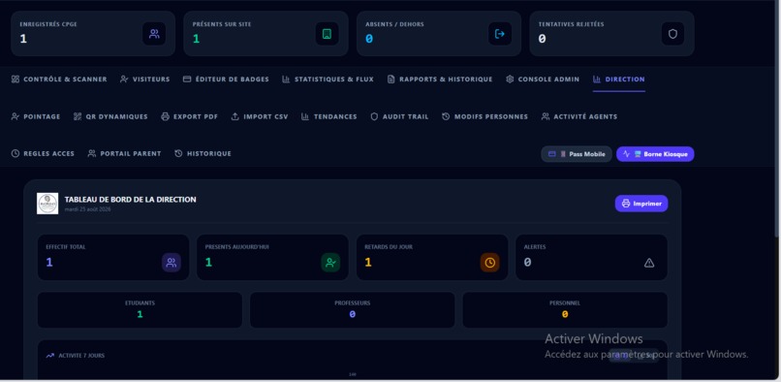This screenshot has width=781, height=382.
Task: Click the date text mardi 25 août 2026
Action: pos(87,209)
